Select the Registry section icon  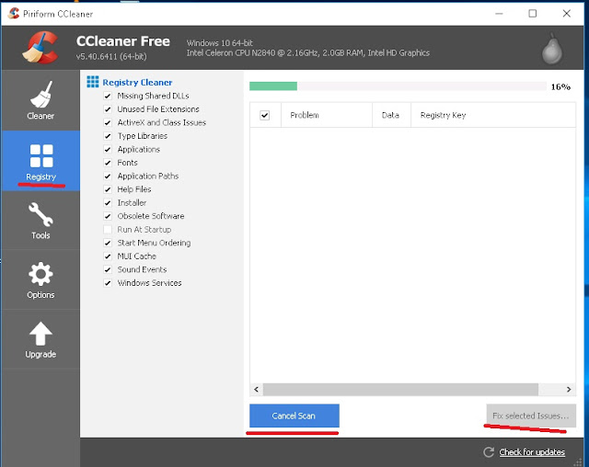click(41, 155)
